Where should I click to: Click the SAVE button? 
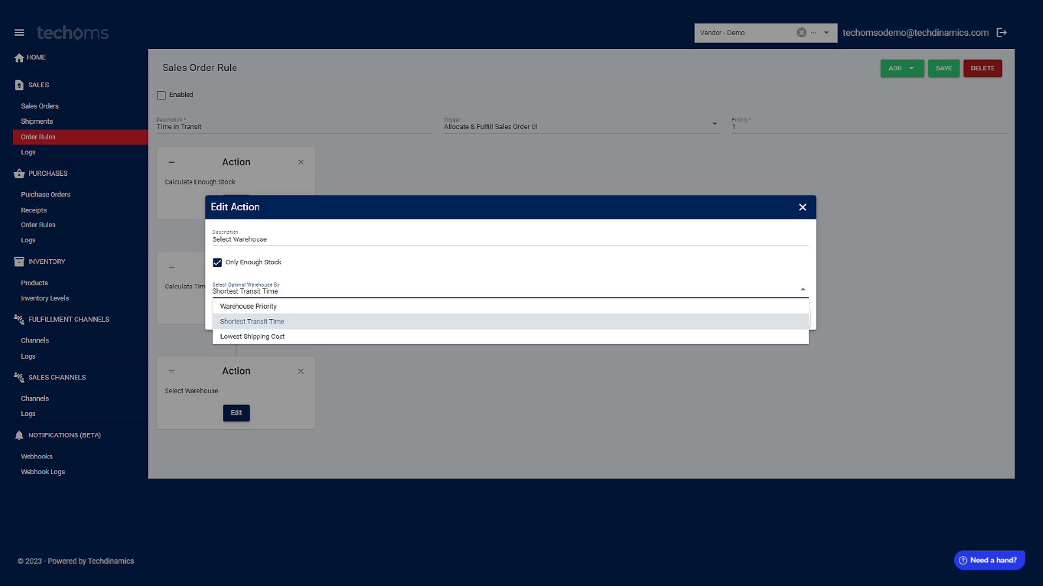pos(943,68)
